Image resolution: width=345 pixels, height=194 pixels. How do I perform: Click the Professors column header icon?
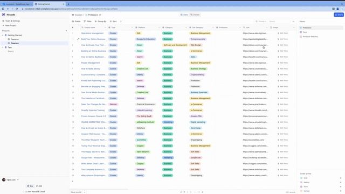pyautogui.click(x=217, y=27)
